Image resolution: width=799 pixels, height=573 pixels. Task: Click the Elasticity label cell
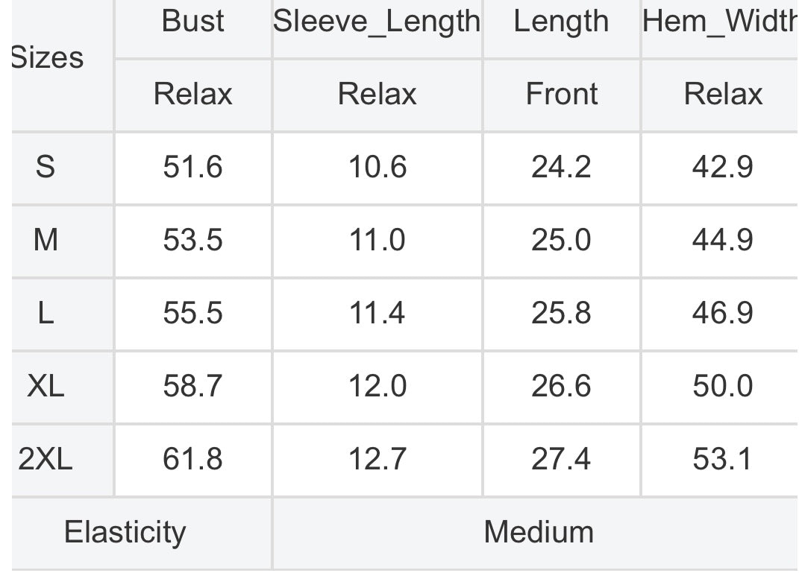141,533
